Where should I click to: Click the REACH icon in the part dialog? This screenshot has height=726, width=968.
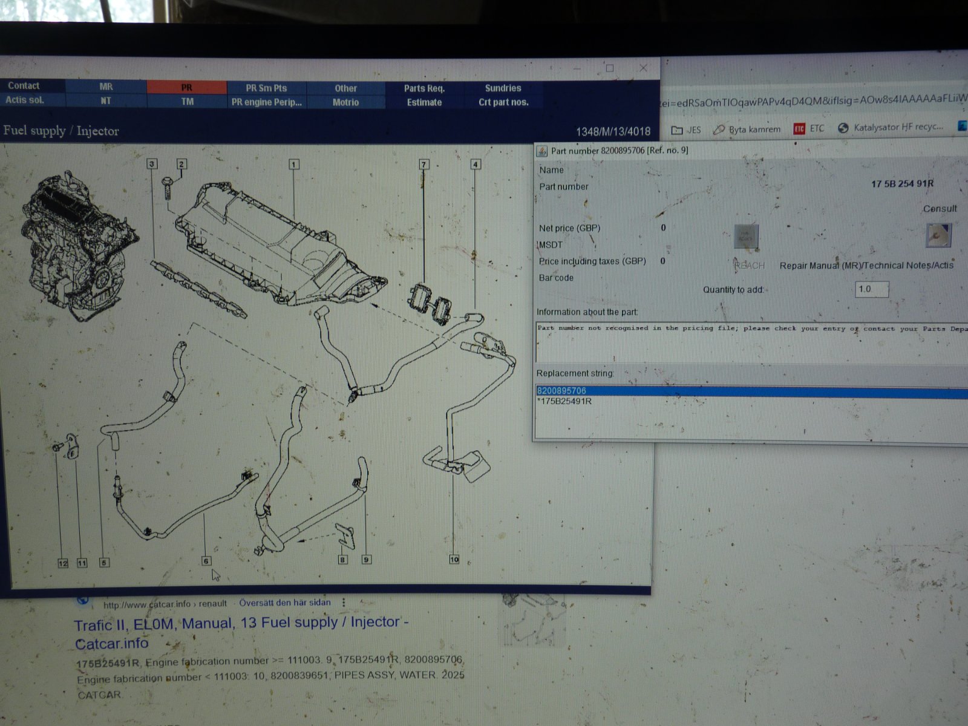coord(746,237)
